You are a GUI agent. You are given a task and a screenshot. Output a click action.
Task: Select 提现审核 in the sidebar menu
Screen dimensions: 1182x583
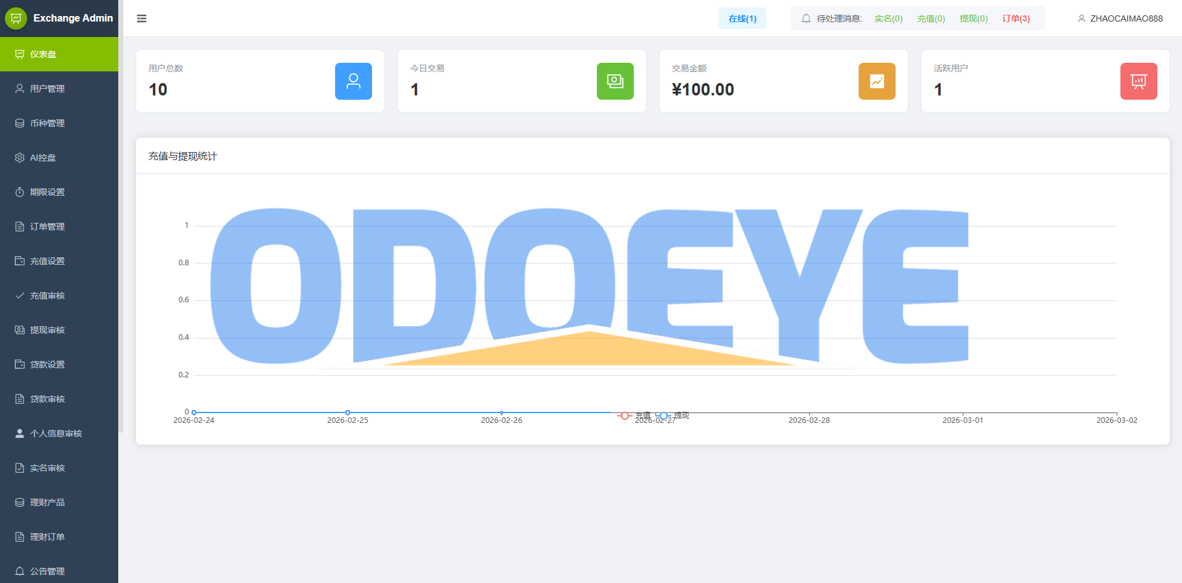click(47, 330)
